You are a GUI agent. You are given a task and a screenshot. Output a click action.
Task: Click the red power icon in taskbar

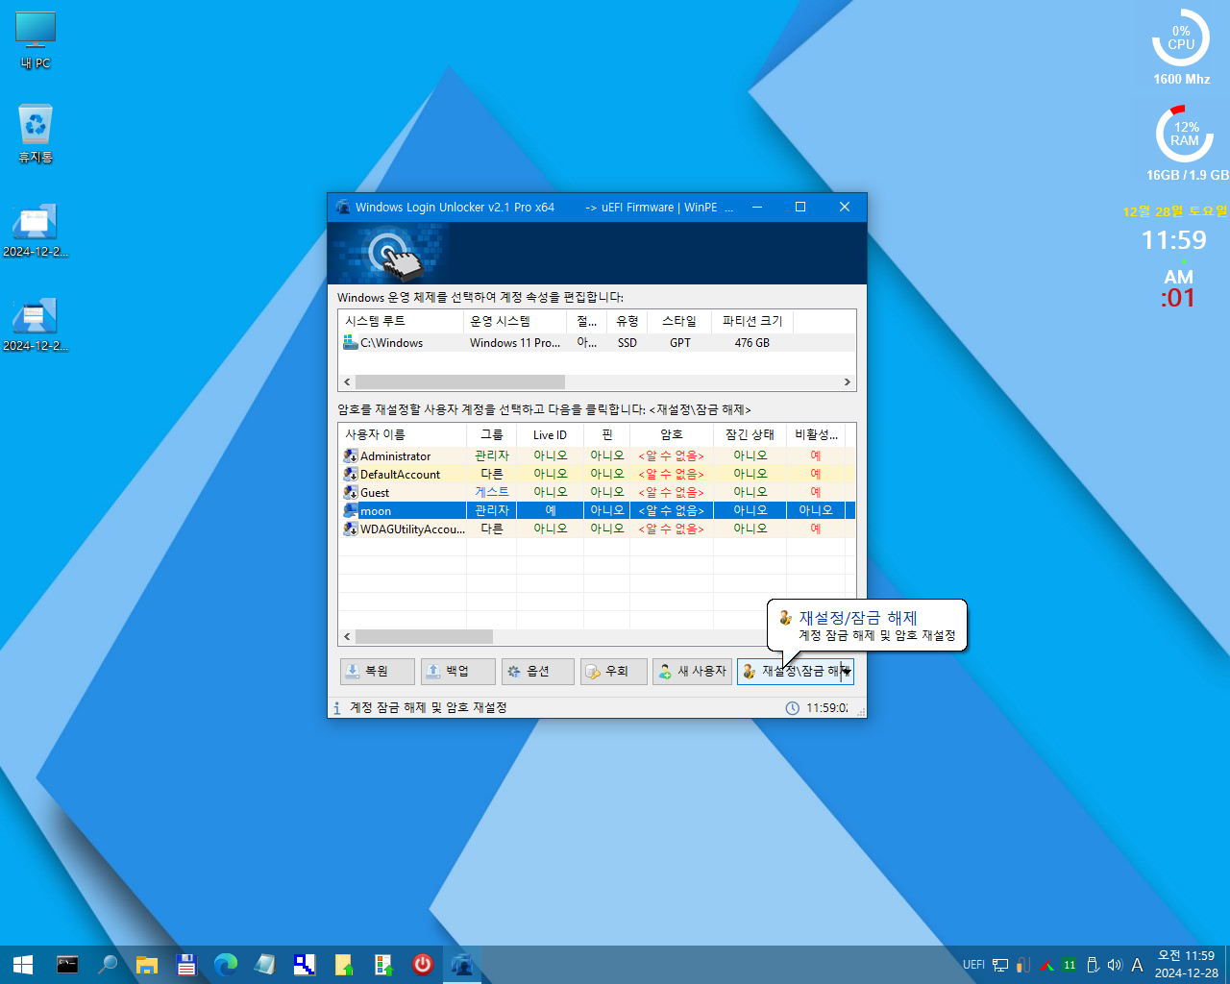pyautogui.click(x=423, y=965)
